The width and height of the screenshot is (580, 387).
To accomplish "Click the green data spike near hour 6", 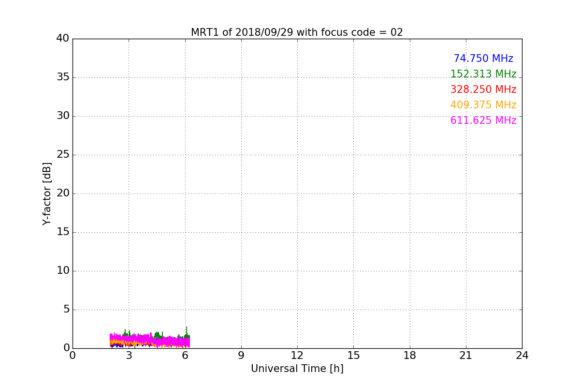I will coord(187,331).
